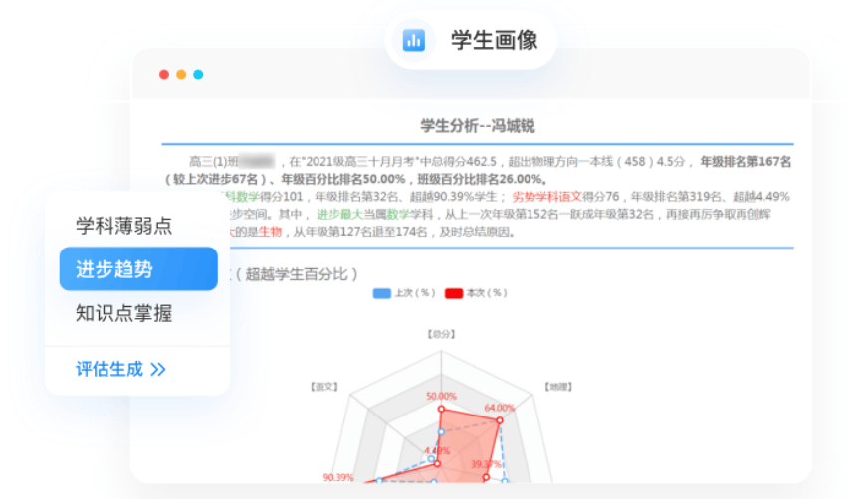Click the 学生画像 bar chart icon
Image resolution: width=848 pixels, height=499 pixels.
(413, 41)
